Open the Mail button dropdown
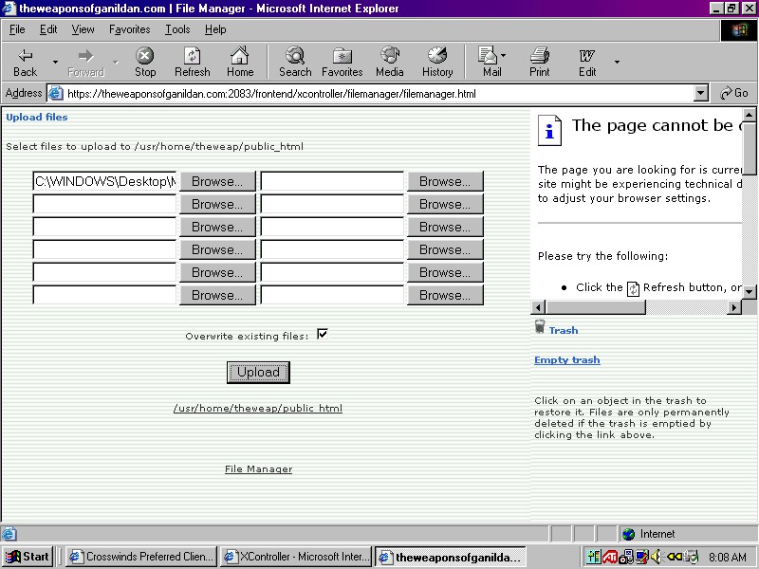759x569 pixels. [x=504, y=56]
